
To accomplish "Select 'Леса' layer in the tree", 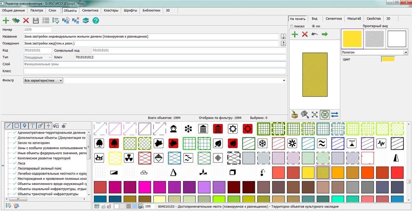I will pos(21,163).
